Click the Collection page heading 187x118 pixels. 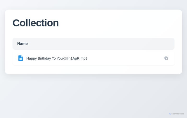click(35, 23)
